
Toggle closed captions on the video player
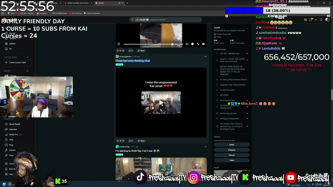pyautogui.click(x=187, y=44)
